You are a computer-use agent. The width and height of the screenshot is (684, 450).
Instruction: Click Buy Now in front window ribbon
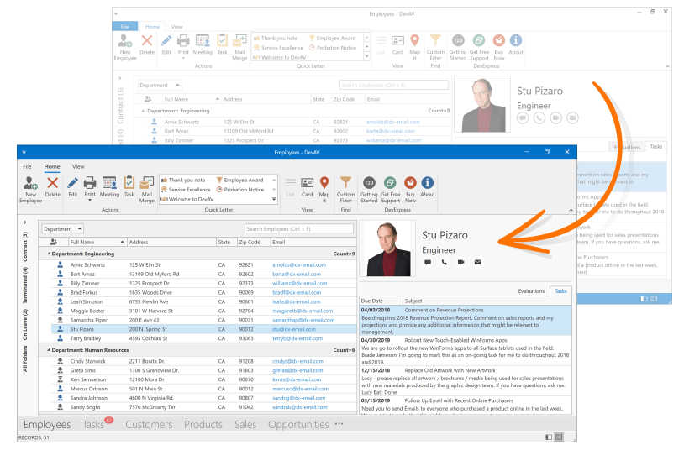(410, 190)
